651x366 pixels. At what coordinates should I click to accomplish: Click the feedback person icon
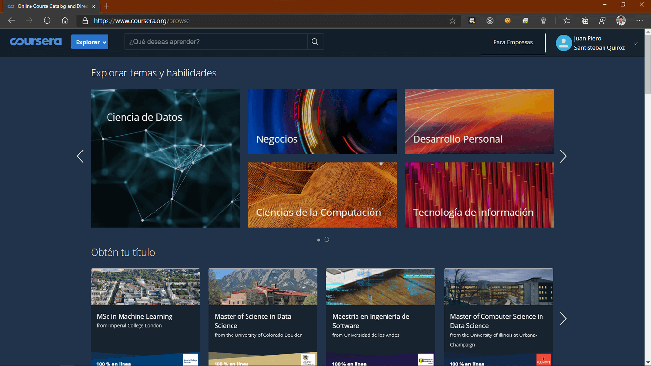point(603,21)
